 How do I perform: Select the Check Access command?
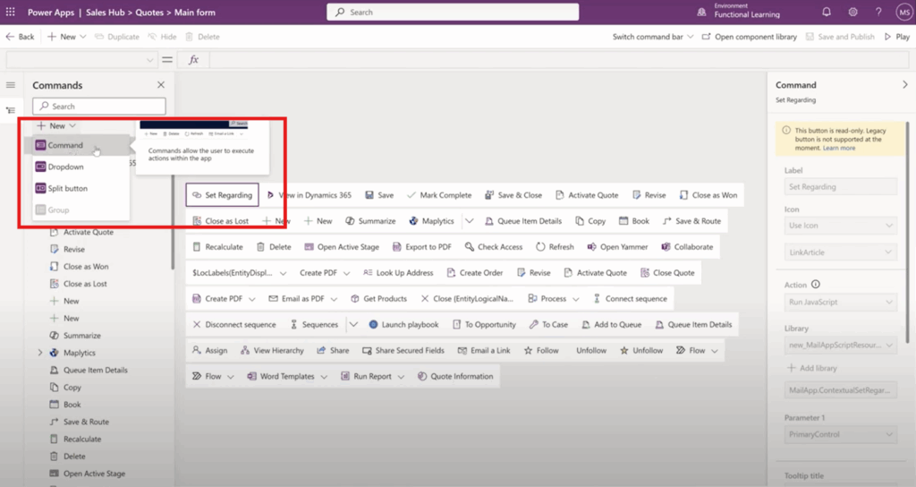(494, 247)
